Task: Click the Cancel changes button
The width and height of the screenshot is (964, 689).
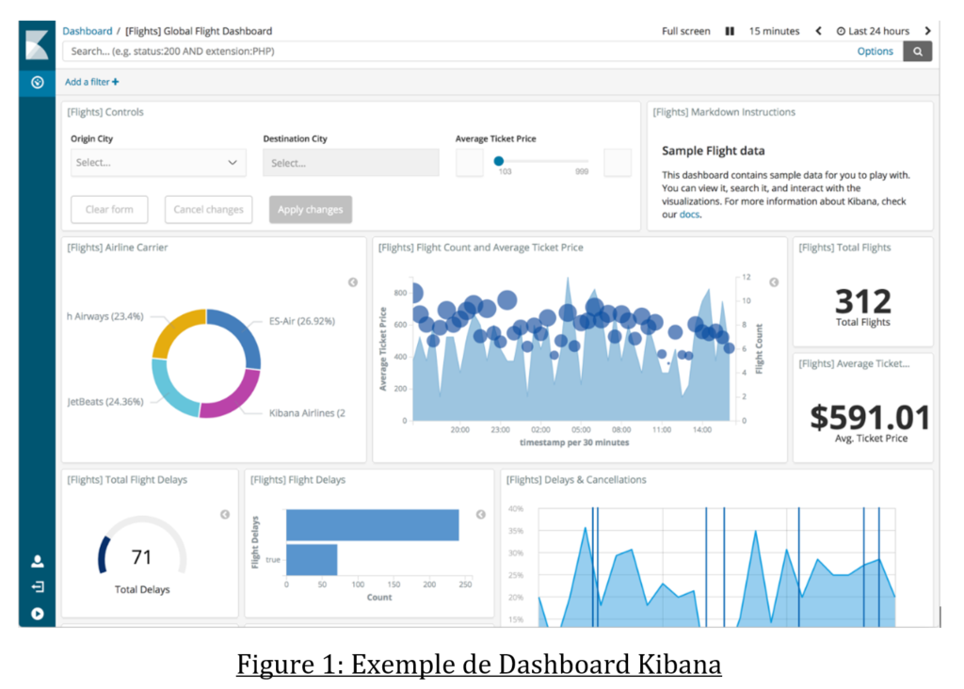Action: click(208, 210)
